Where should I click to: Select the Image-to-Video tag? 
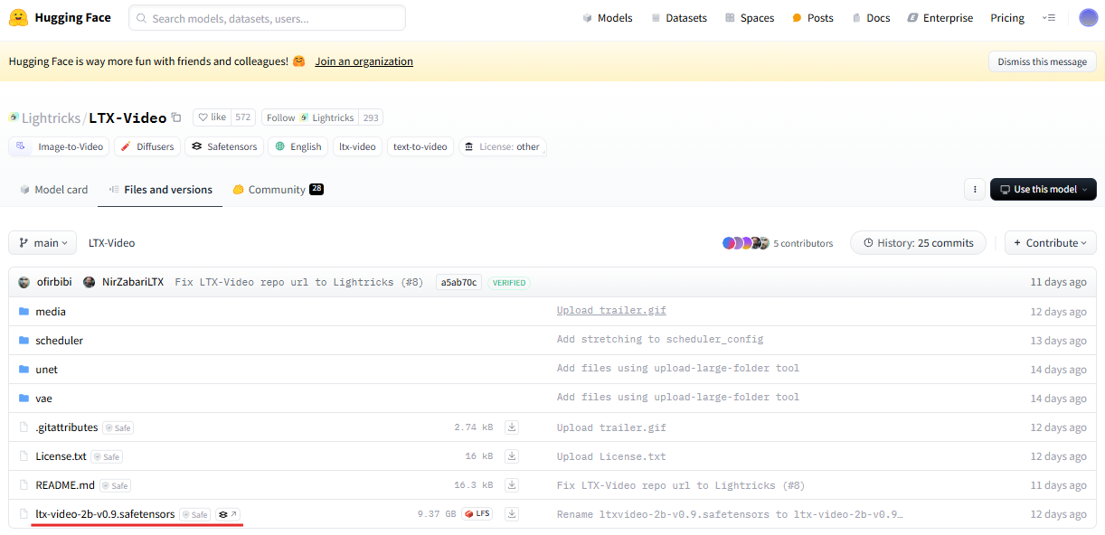tap(60, 146)
